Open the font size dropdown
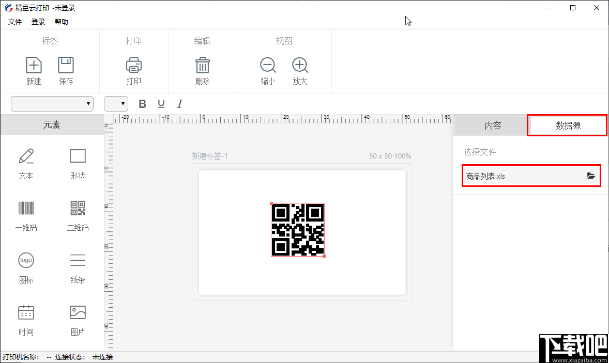The image size is (609, 363). [116, 103]
